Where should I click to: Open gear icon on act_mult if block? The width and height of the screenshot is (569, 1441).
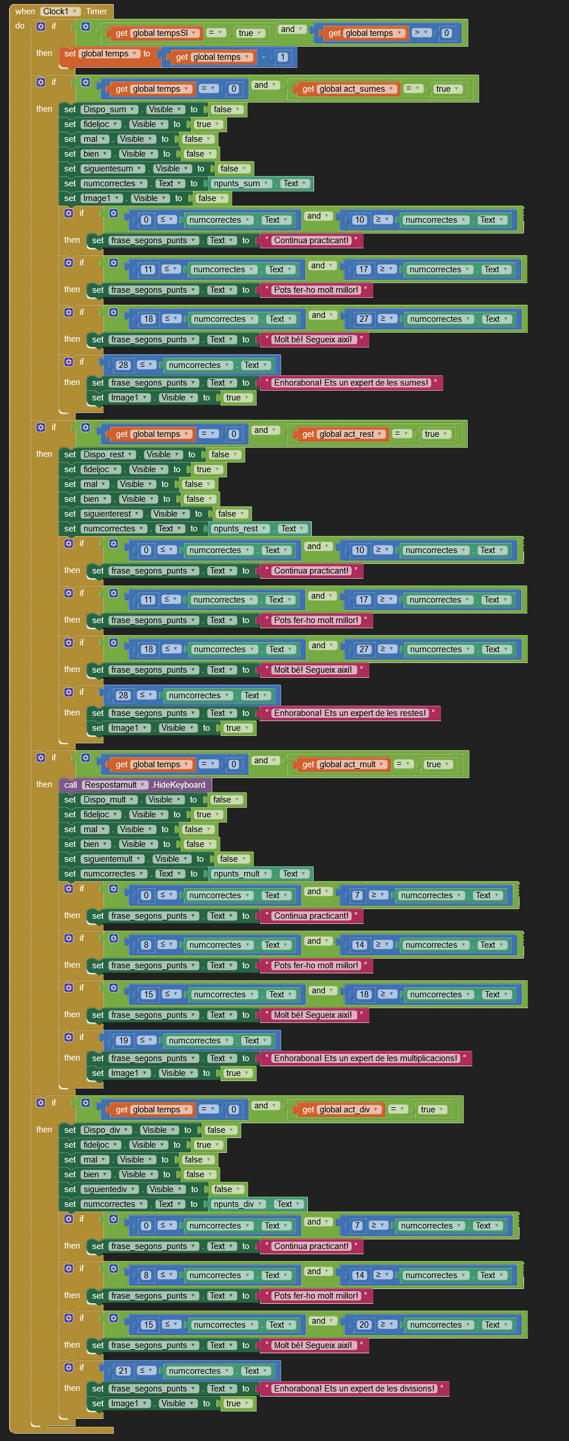pyautogui.click(x=40, y=758)
